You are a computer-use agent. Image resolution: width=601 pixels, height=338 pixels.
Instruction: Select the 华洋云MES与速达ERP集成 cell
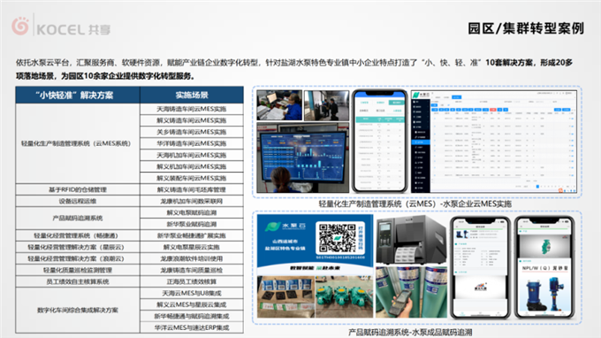[192, 327]
